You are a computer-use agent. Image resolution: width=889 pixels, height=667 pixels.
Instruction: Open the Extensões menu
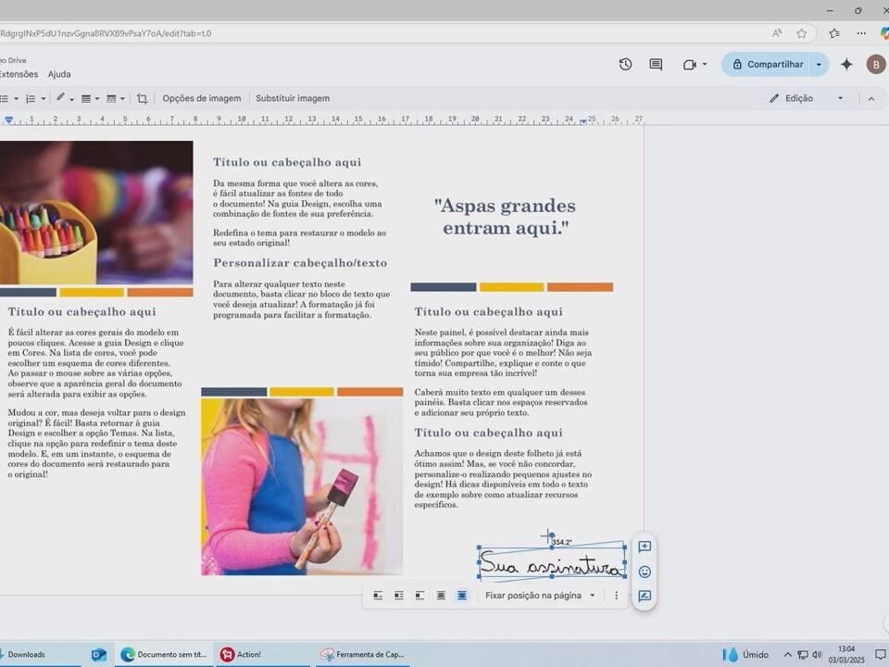18,74
